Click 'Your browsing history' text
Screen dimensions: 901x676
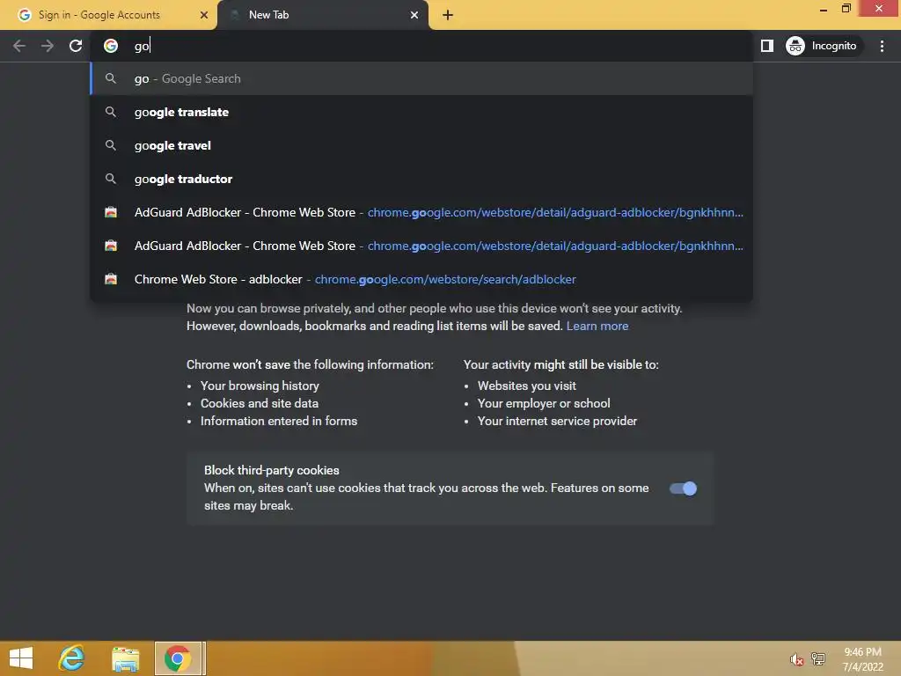tap(260, 386)
